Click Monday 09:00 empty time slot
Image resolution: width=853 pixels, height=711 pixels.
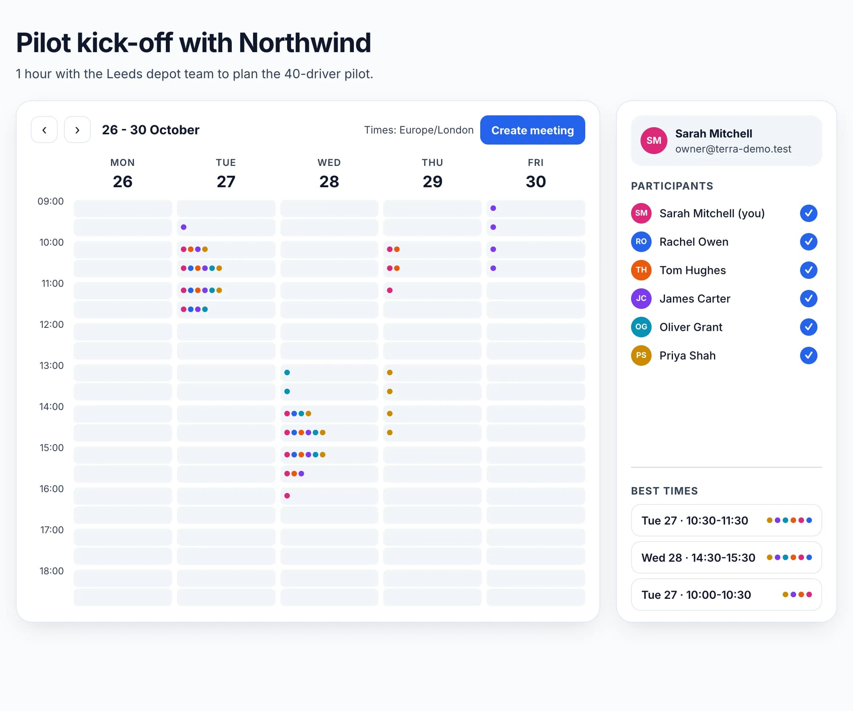pyautogui.click(x=123, y=208)
